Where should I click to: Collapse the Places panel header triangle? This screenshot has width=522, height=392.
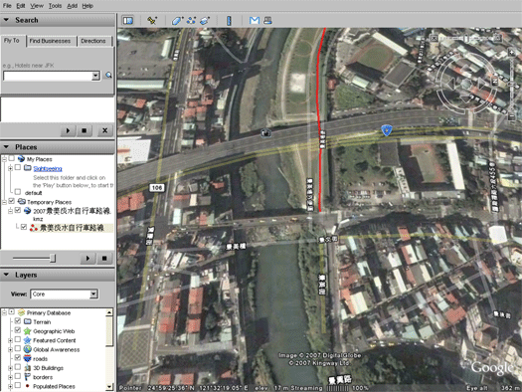tap(6, 147)
